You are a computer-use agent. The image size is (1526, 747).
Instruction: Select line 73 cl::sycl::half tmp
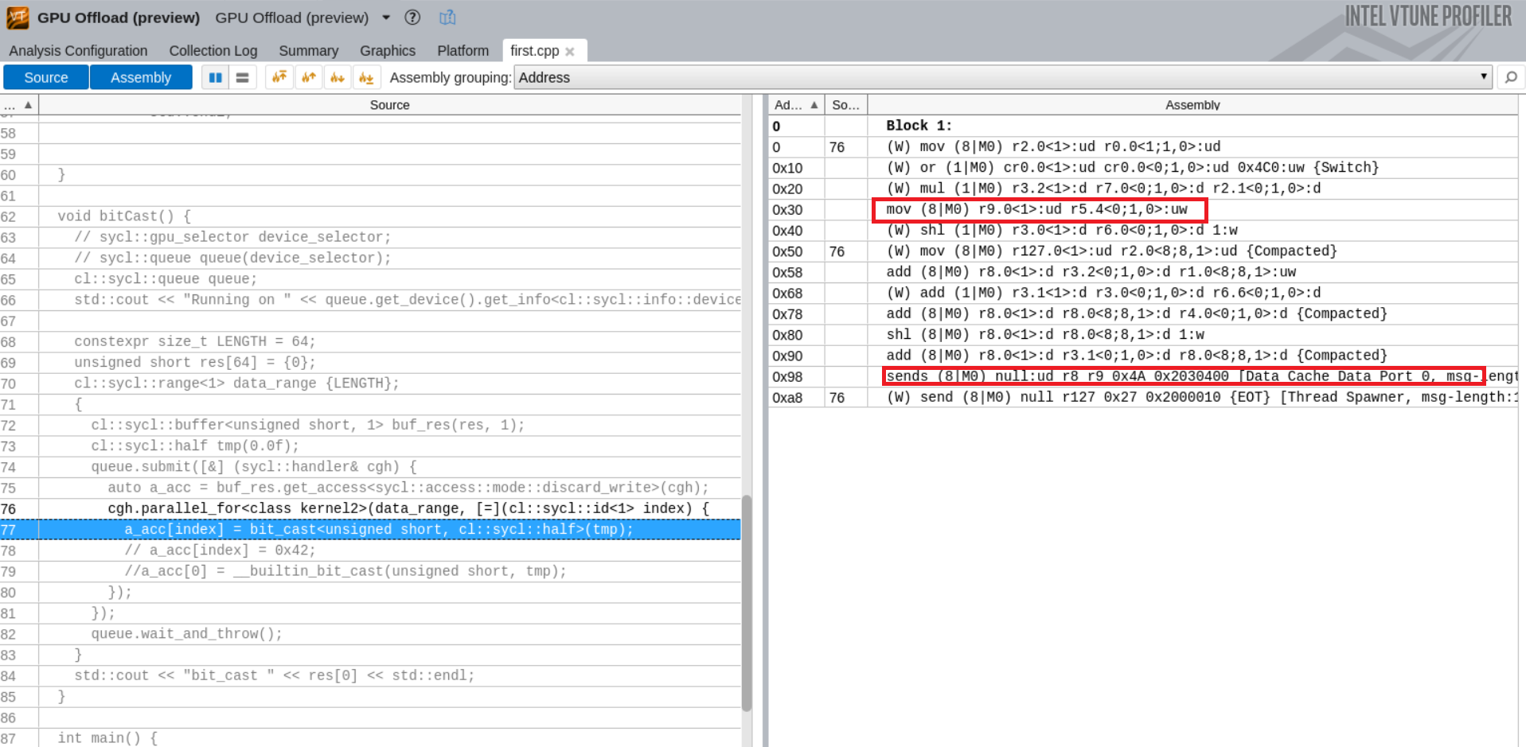point(370,445)
